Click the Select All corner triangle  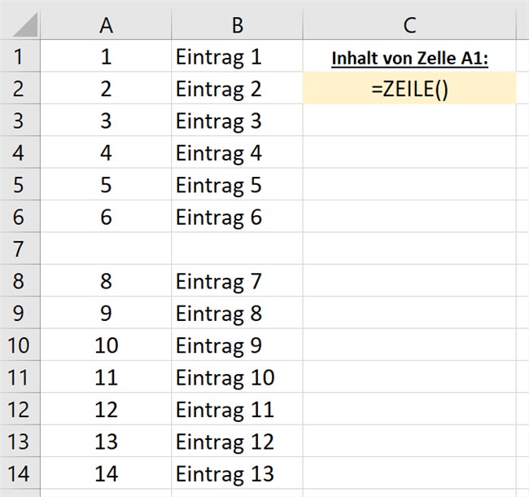pos(25,24)
